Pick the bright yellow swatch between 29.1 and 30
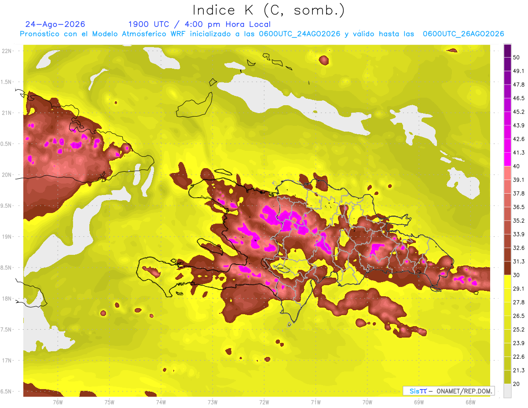 508,282
